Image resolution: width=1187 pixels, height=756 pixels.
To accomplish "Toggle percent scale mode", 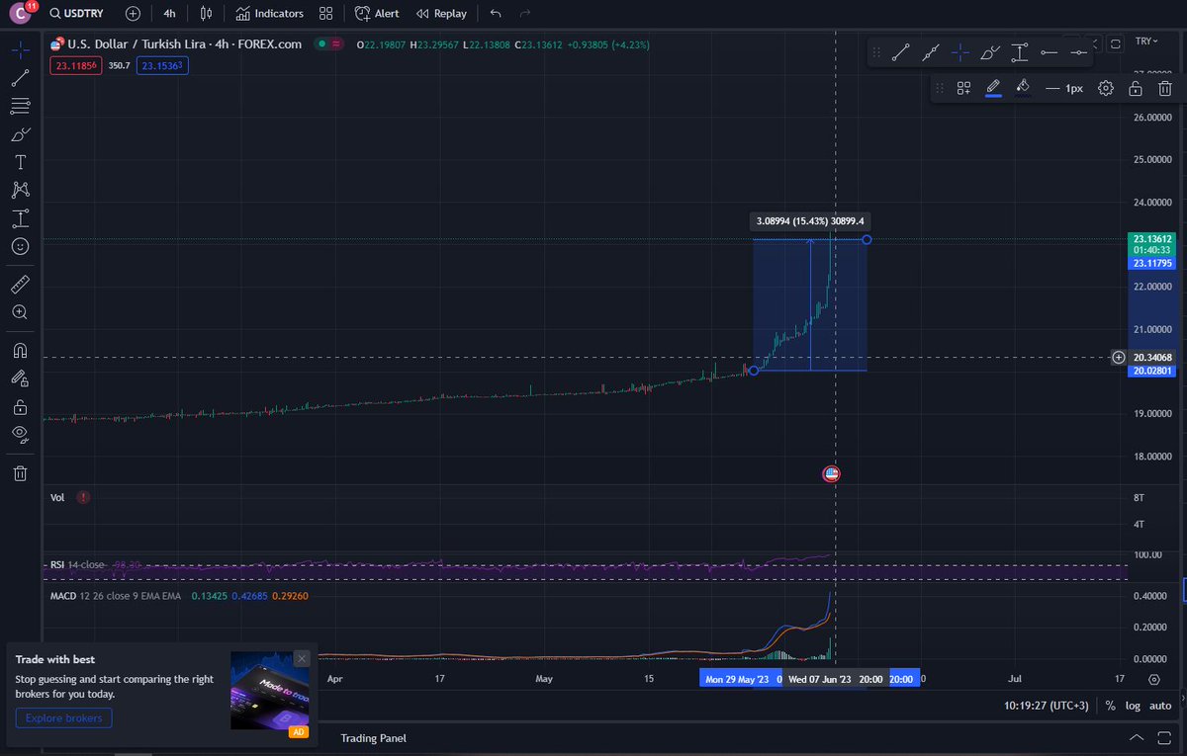I will (1111, 706).
